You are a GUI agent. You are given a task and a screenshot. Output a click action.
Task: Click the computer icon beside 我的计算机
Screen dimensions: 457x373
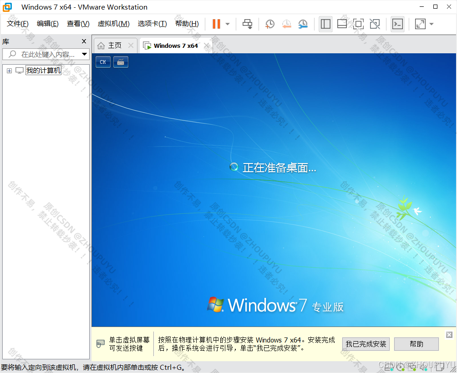20,71
